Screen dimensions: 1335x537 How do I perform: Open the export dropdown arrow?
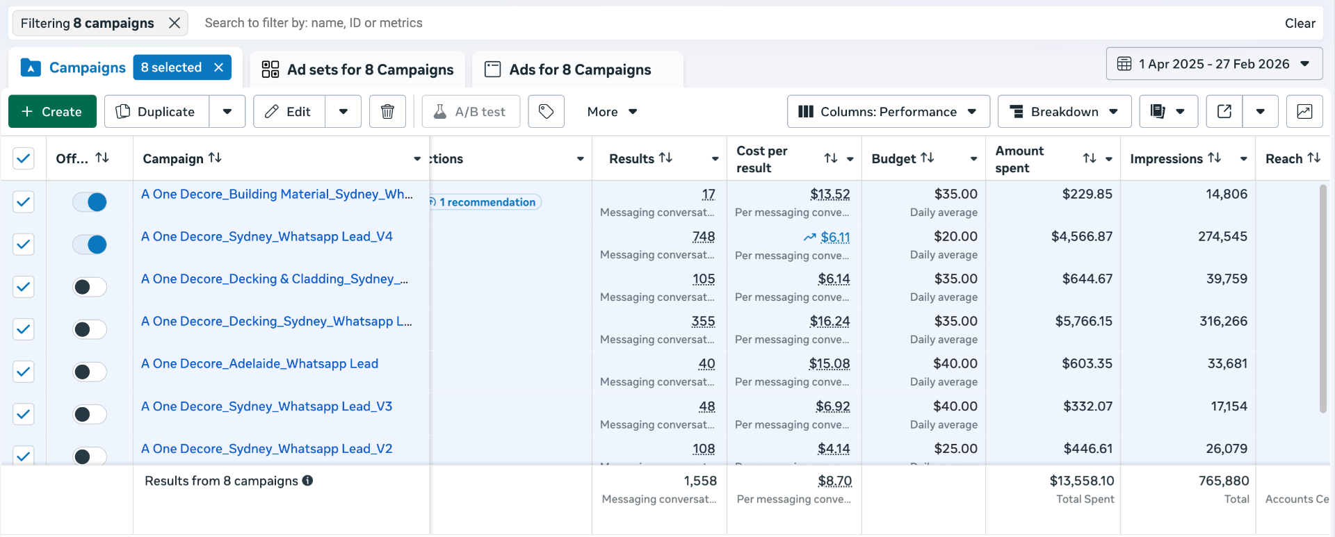tap(1261, 112)
